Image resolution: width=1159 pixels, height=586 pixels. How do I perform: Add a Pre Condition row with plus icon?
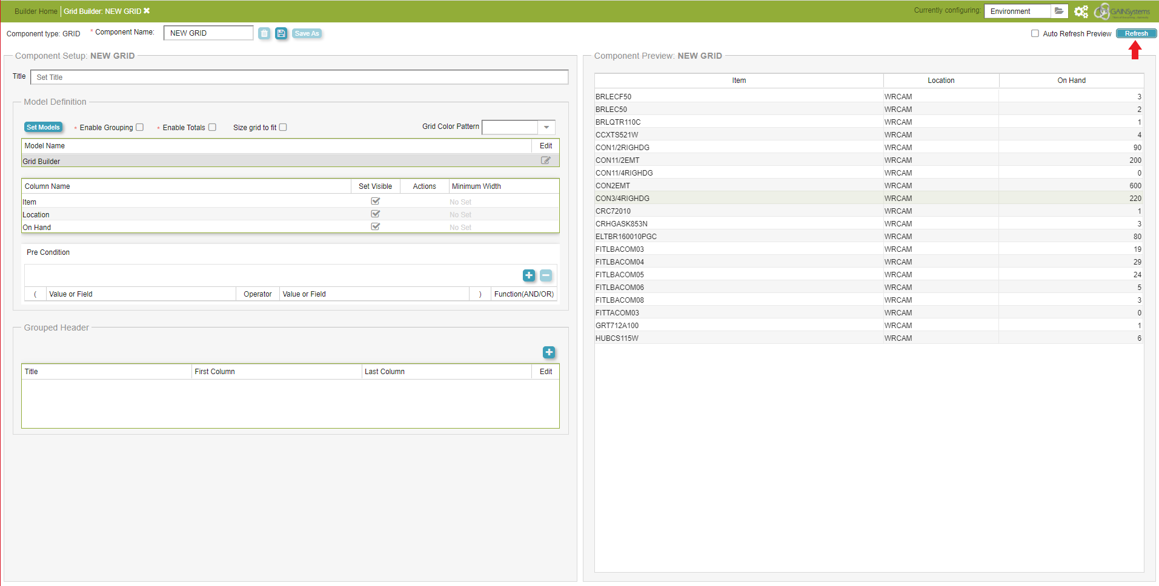[529, 275]
